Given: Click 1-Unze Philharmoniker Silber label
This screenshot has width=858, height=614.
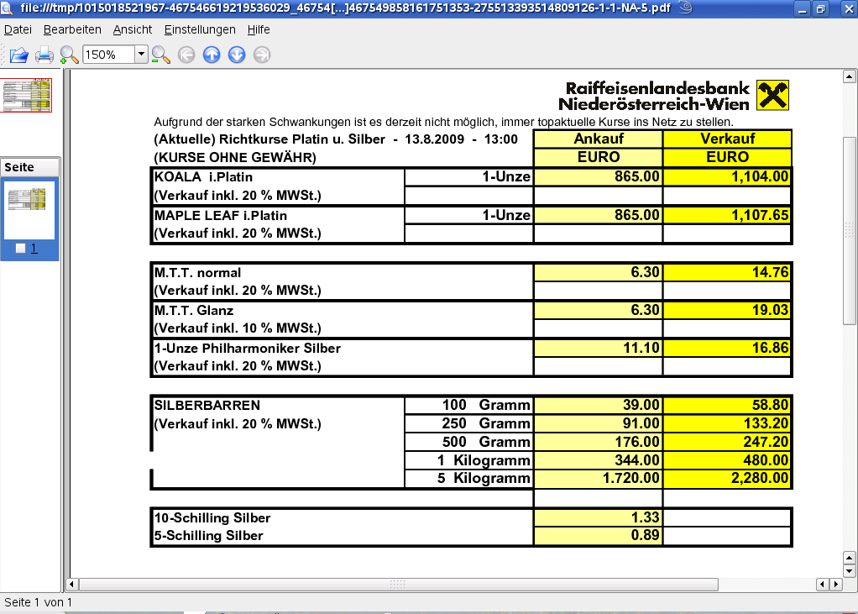Looking at the screenshot, I should [x=248, y=348].
